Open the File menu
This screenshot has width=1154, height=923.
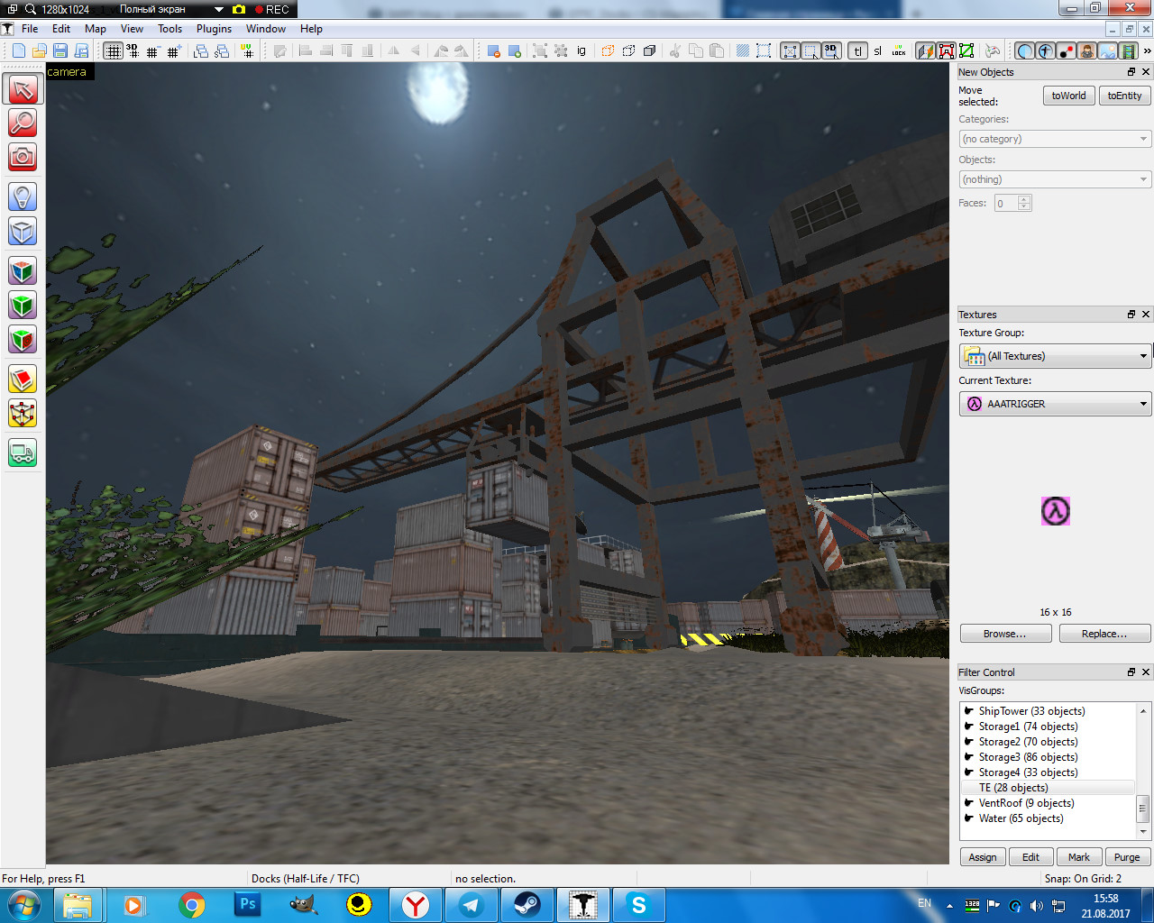tap(30, 29)
